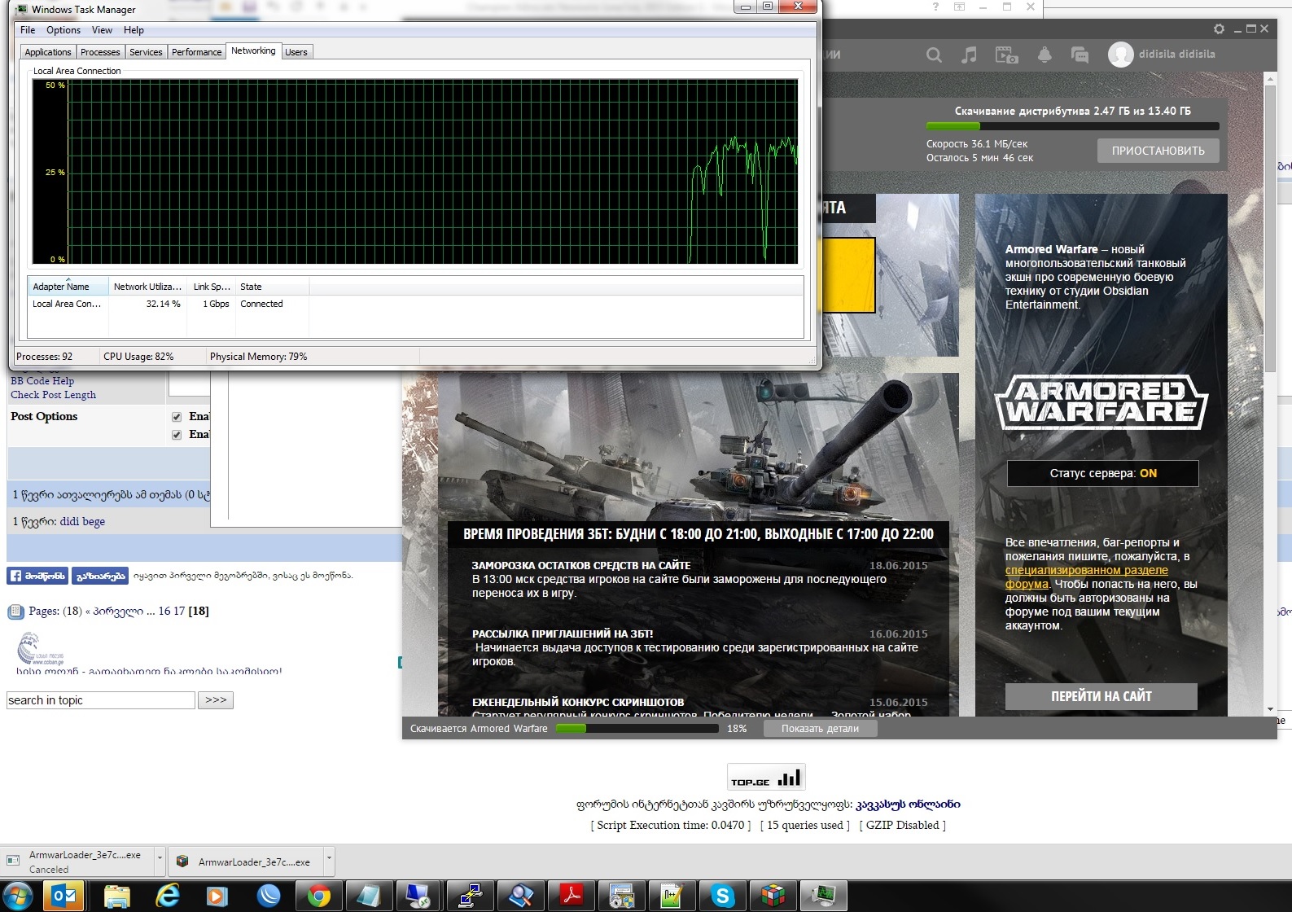Click the Armored Warfare download progress bar
This screenshot has height=912, width=1292.
point(637,729)
